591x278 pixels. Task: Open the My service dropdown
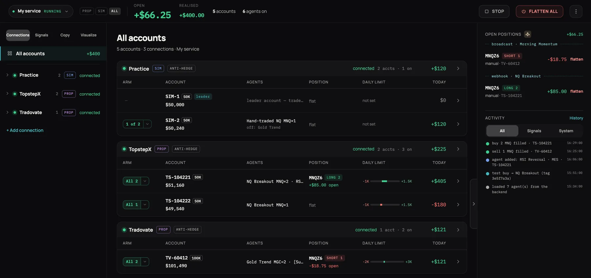[41, 11]
